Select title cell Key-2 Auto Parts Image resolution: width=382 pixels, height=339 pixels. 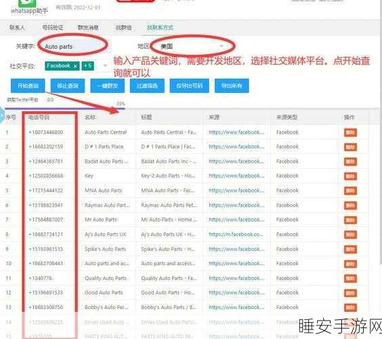click(168, 176)
